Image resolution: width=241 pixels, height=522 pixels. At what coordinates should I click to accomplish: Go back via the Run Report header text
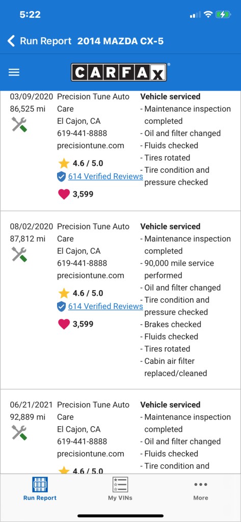click(x=46, y=41)
